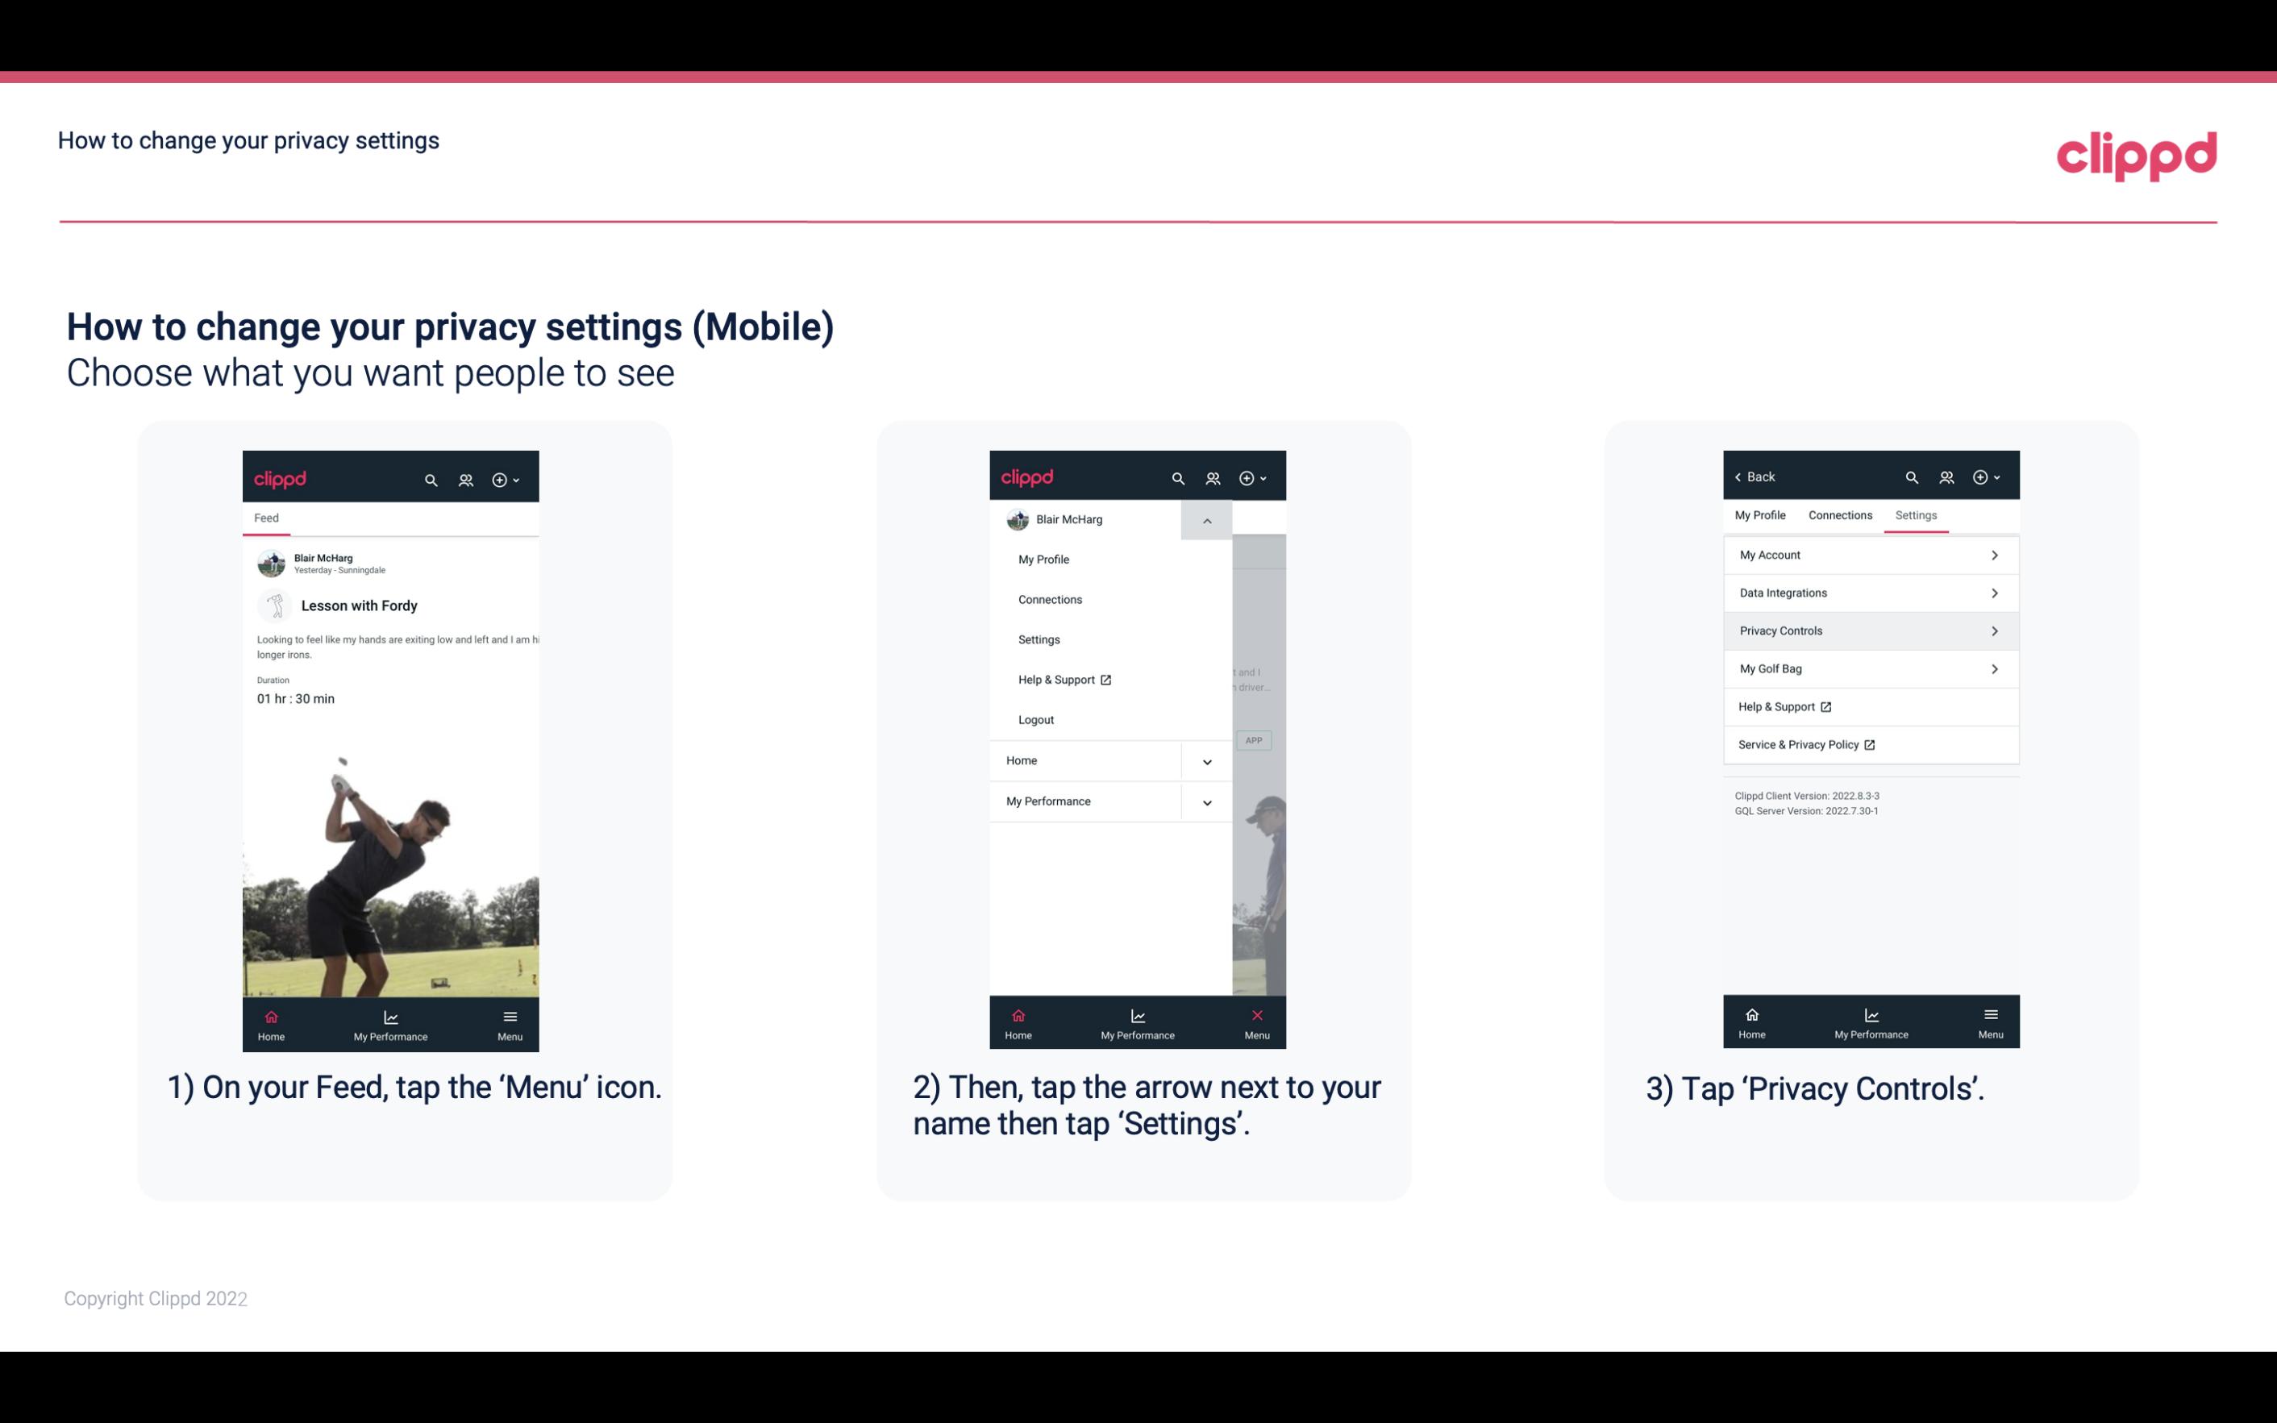Select Help and Support menu item

[1064, 679]
